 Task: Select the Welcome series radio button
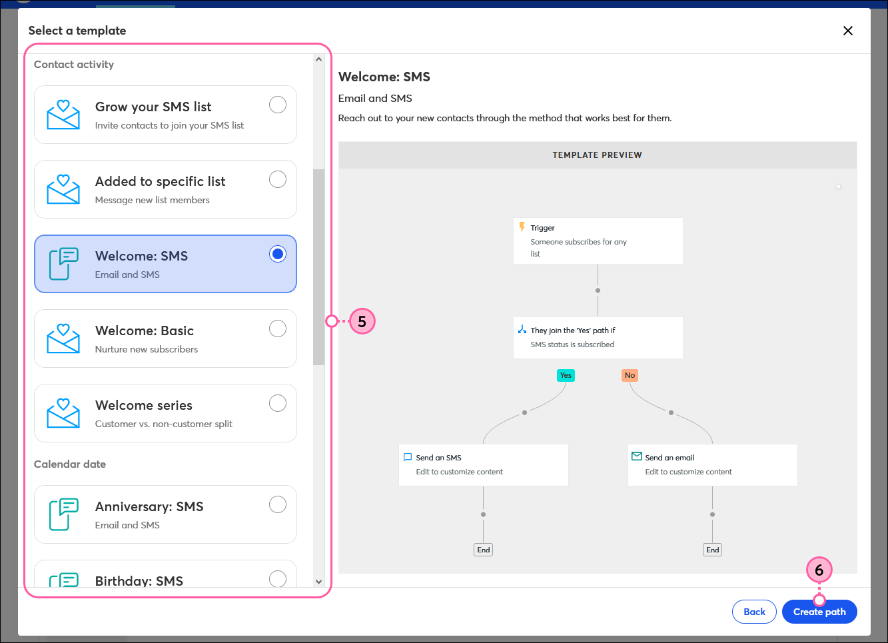[x=278, y=402]
